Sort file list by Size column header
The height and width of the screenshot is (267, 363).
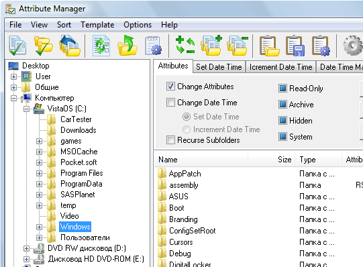click(x=271, y=160)
